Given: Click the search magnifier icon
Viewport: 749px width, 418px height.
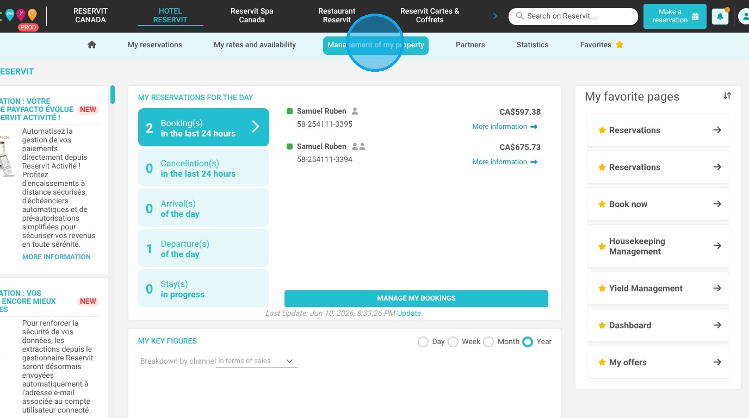Looking at the screenshot, I should coord(520,16).
